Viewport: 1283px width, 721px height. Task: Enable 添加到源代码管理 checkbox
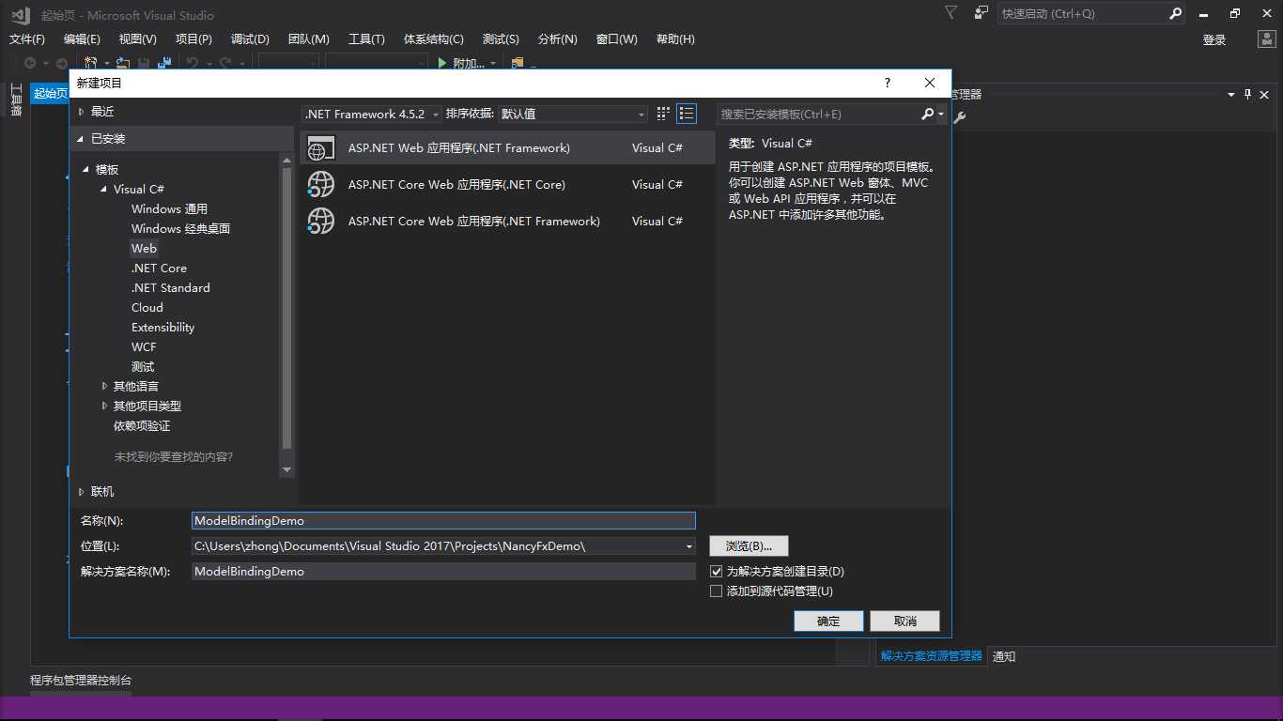pyautogui.click(x=717, y=591)
